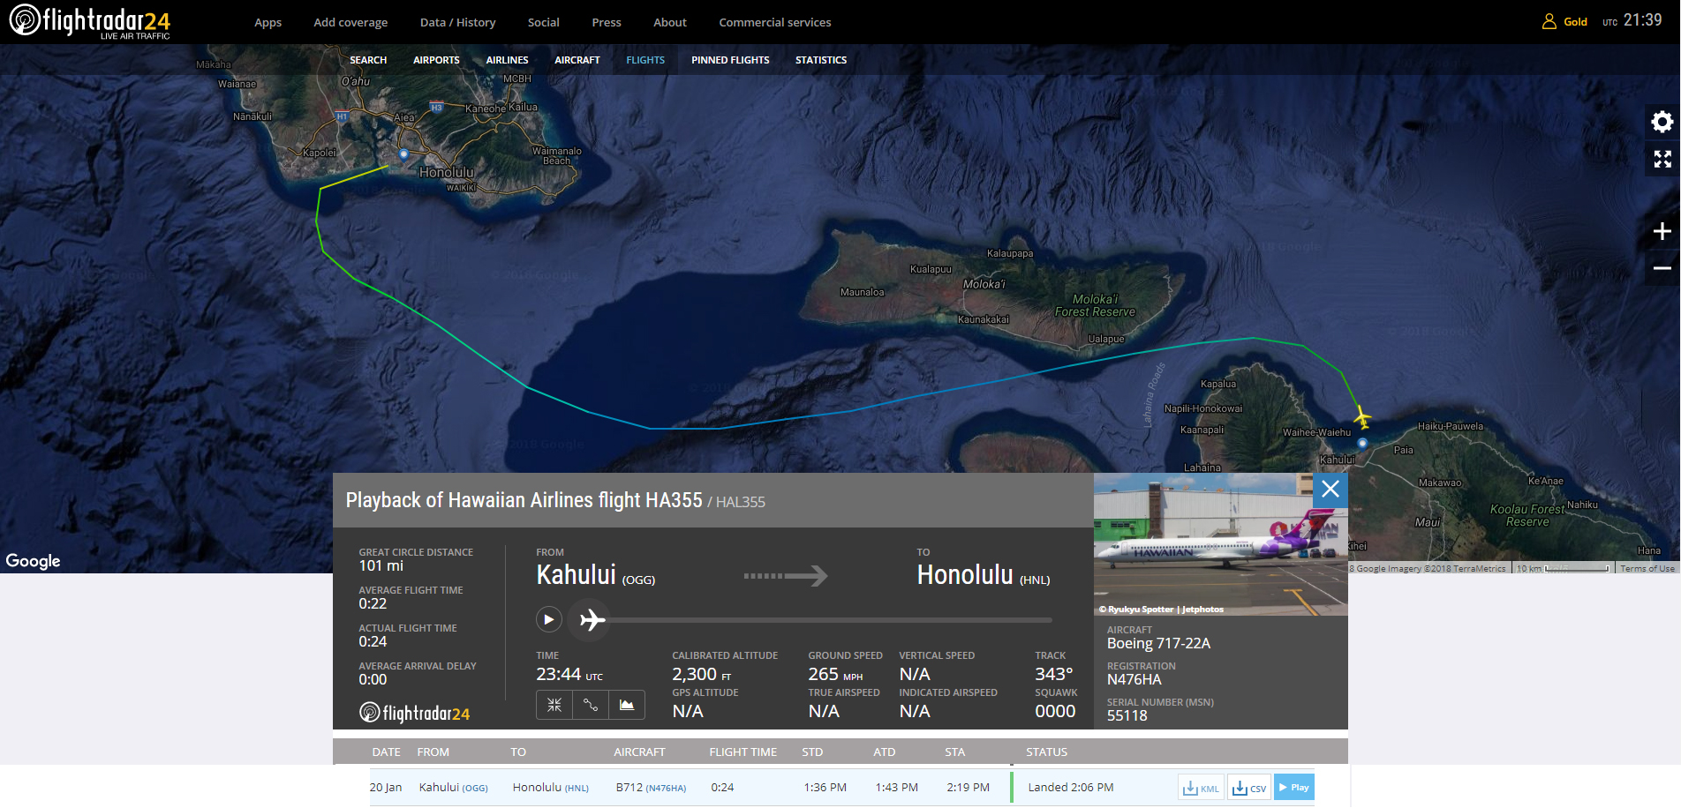Click 20 Jan date cell

(x=386, y=788)
